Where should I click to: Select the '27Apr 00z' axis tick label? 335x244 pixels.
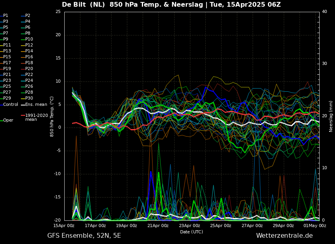[x=253, y=226]
